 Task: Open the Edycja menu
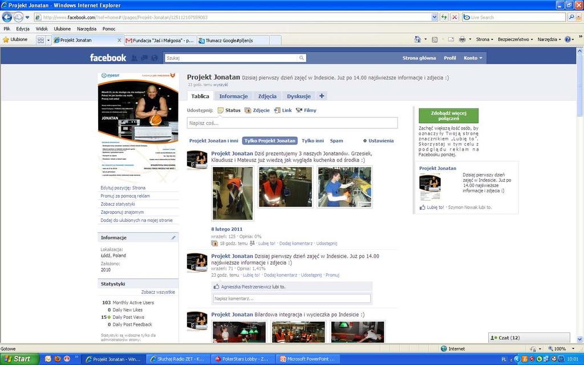pos(23,29)
